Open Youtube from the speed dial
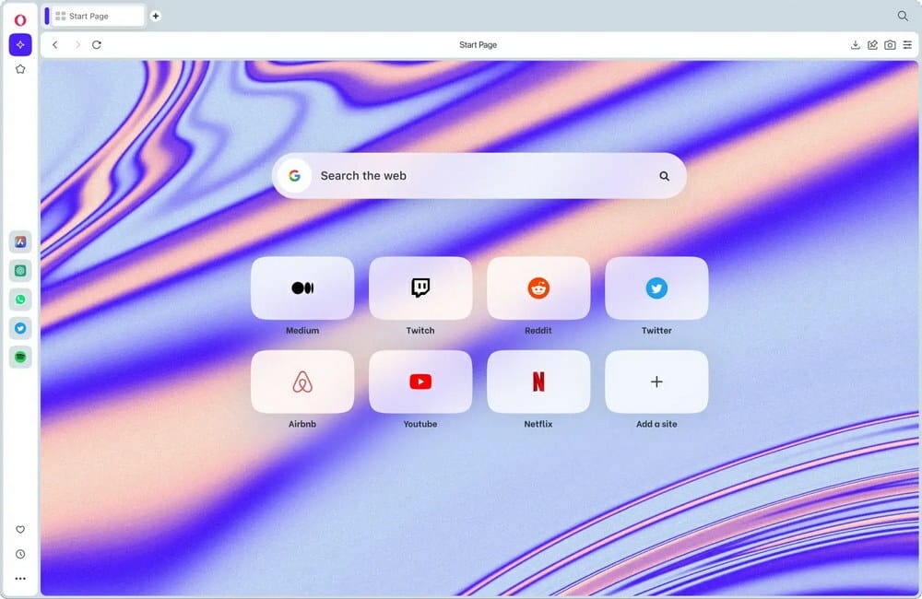The width and height of the screenshot is (922, 599). coord(420,381)
